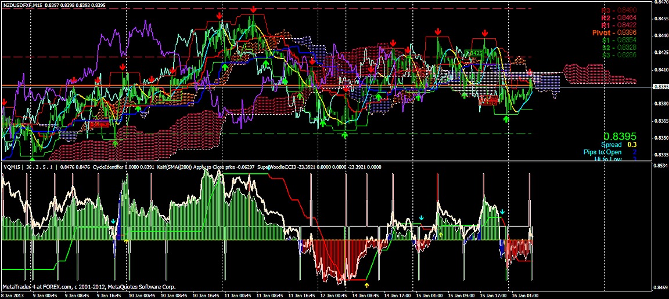Click the yellow up arrow below the deep red histogram trough
669x299 pixels.
tap(366, 285)
